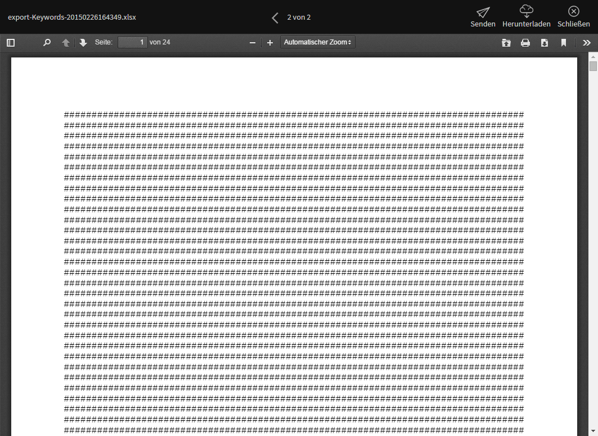598x436 pixels.
Task: Go to next page arrow
Action: [x=83, y=43]
